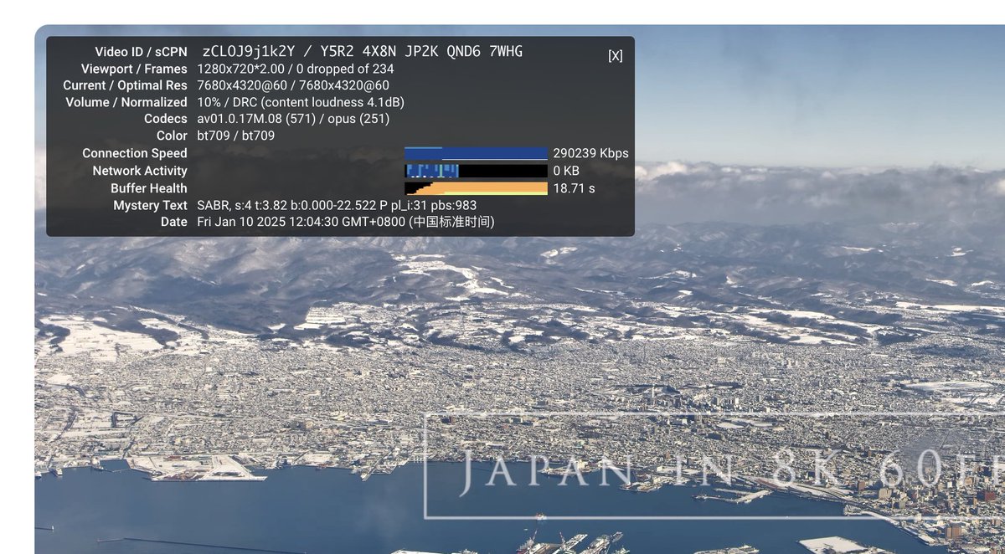Click the Codecs label
This screenshot has height=554, width=1005.
(166, 119)
